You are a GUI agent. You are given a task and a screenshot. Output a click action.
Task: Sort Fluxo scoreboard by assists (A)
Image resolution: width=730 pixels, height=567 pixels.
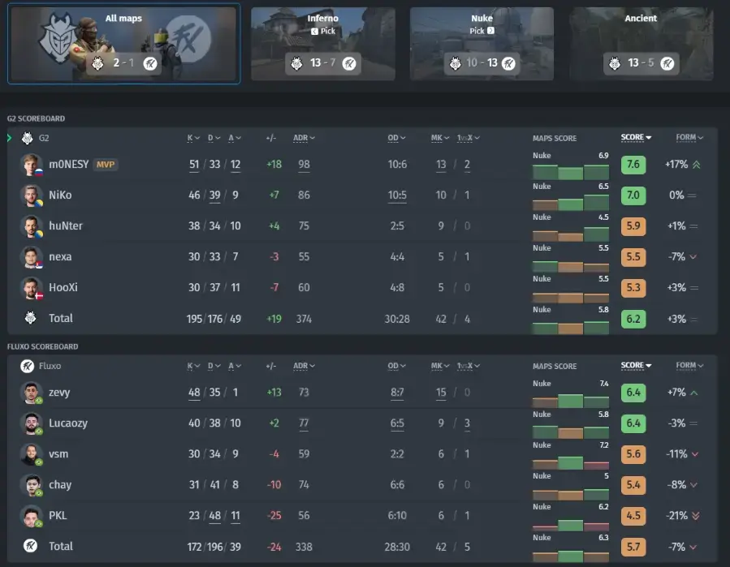point(235,366)
